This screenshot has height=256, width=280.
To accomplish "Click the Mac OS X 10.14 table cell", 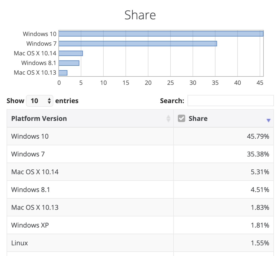I will 35,172.
